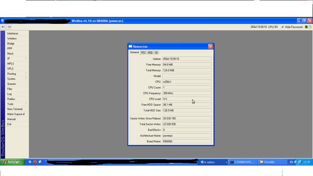The image size is (313, 176).
Task: Click the Undo arrow in WinBox toolbar
Action: click(3, 27)
